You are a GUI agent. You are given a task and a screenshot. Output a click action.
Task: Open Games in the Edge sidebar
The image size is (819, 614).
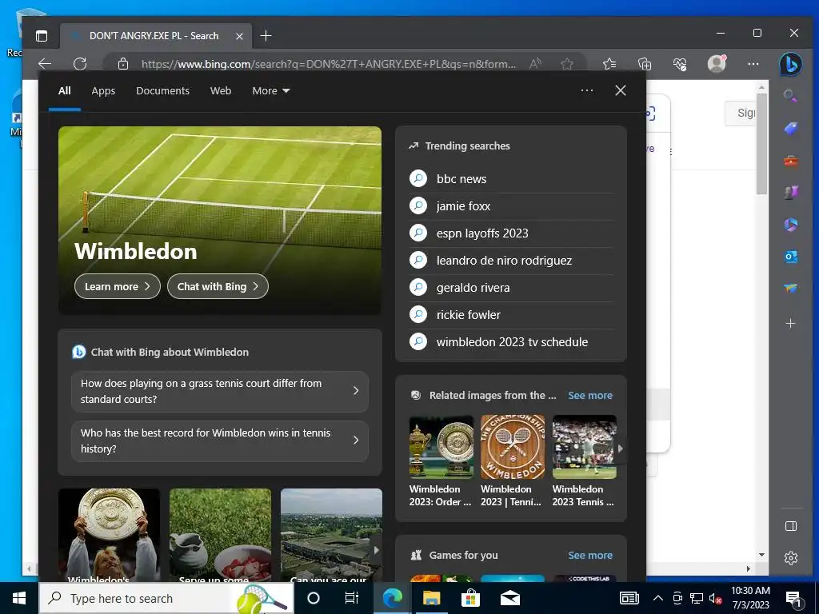pyautogui.click(x=791, y=193)
